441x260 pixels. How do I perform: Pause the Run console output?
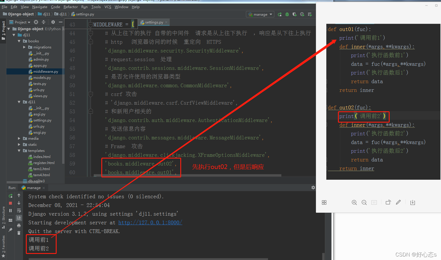click(10, 211)
